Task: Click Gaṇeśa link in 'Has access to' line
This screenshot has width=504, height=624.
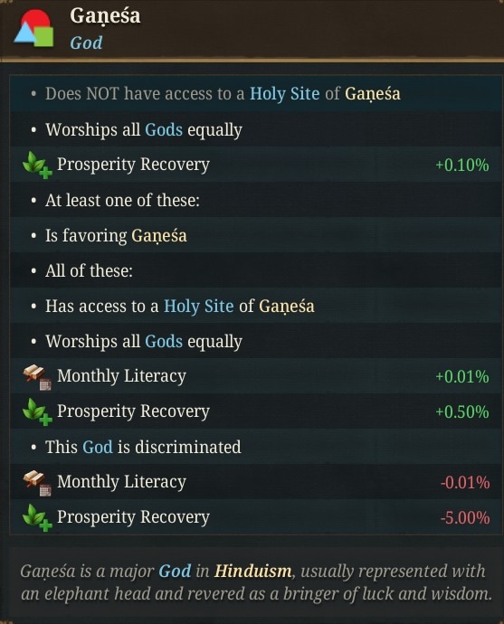Action: click(x=287, y=307)
